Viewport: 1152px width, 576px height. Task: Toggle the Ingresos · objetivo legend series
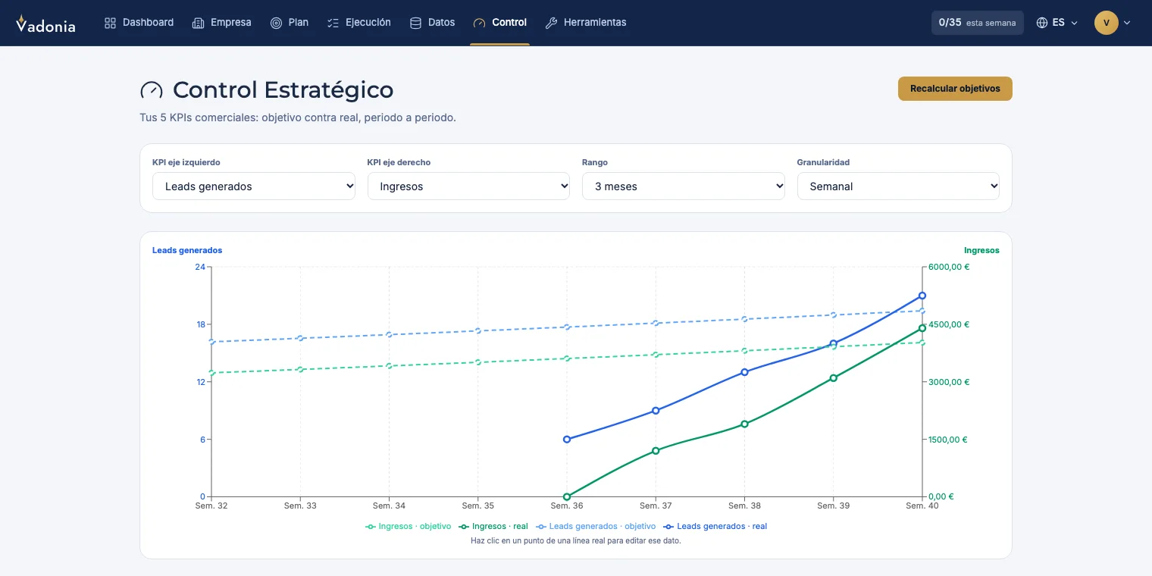point(408,526)
